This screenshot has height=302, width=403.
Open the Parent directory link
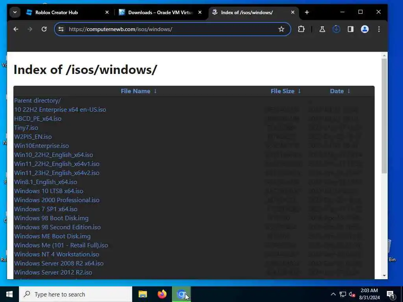(37, 101)
